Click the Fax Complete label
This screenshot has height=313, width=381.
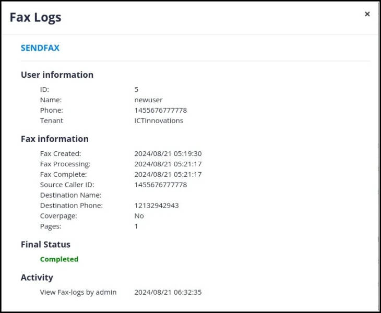pos(64,174)
